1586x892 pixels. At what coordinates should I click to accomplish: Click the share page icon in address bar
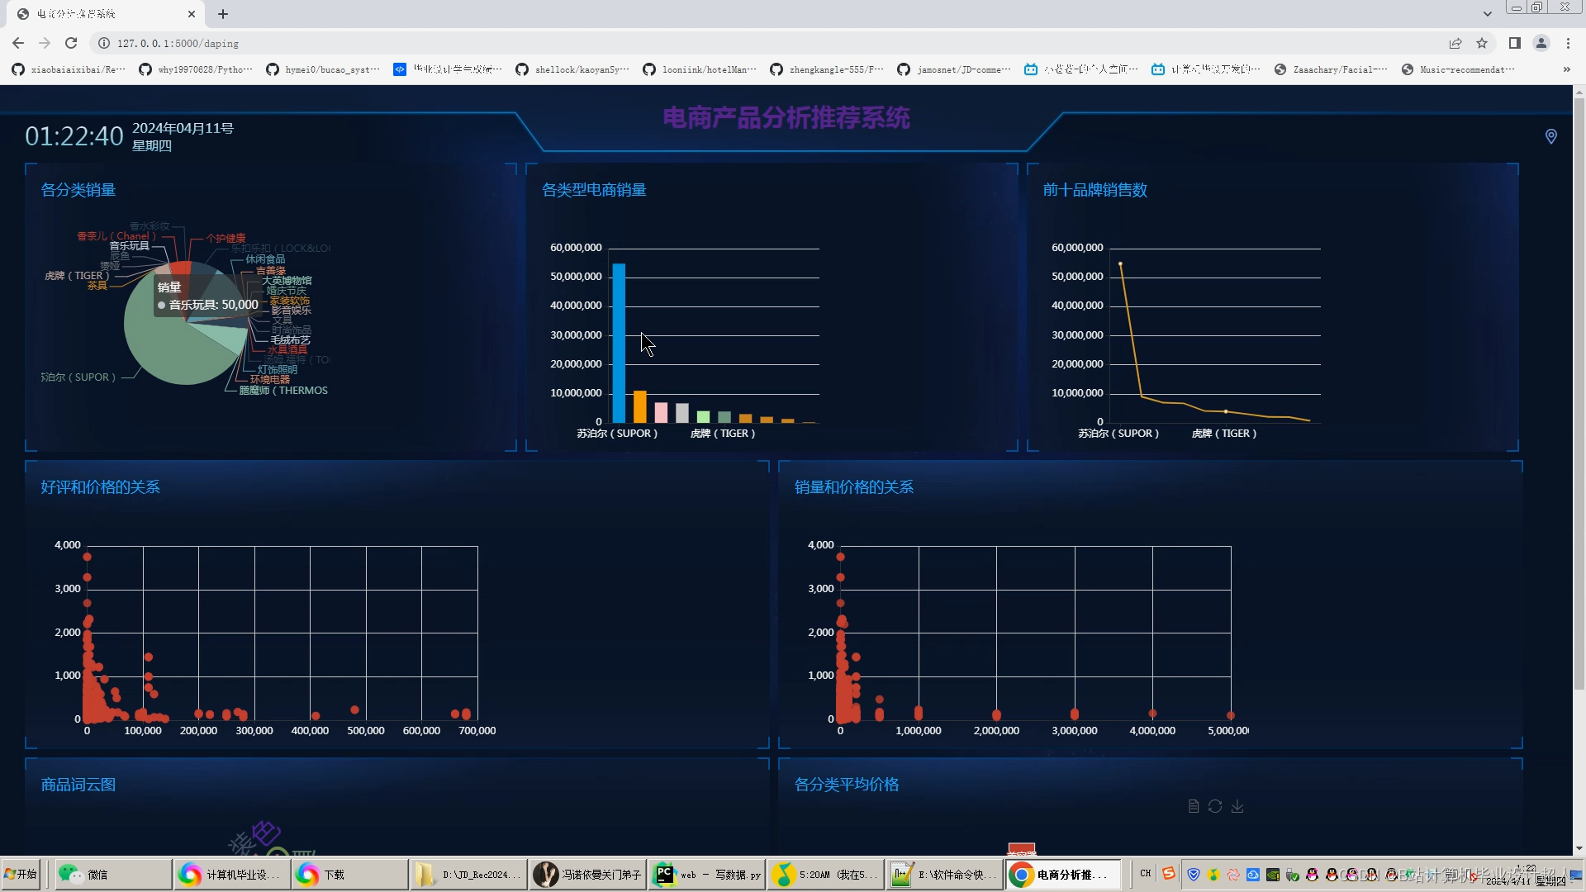point(1455,43)
